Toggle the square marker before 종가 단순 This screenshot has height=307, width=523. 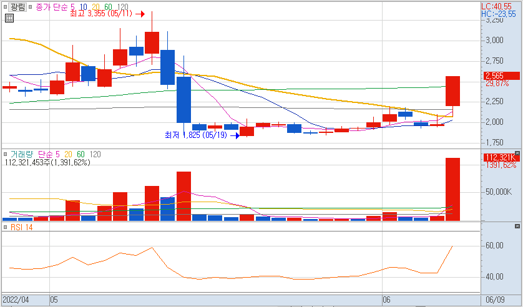30,7
